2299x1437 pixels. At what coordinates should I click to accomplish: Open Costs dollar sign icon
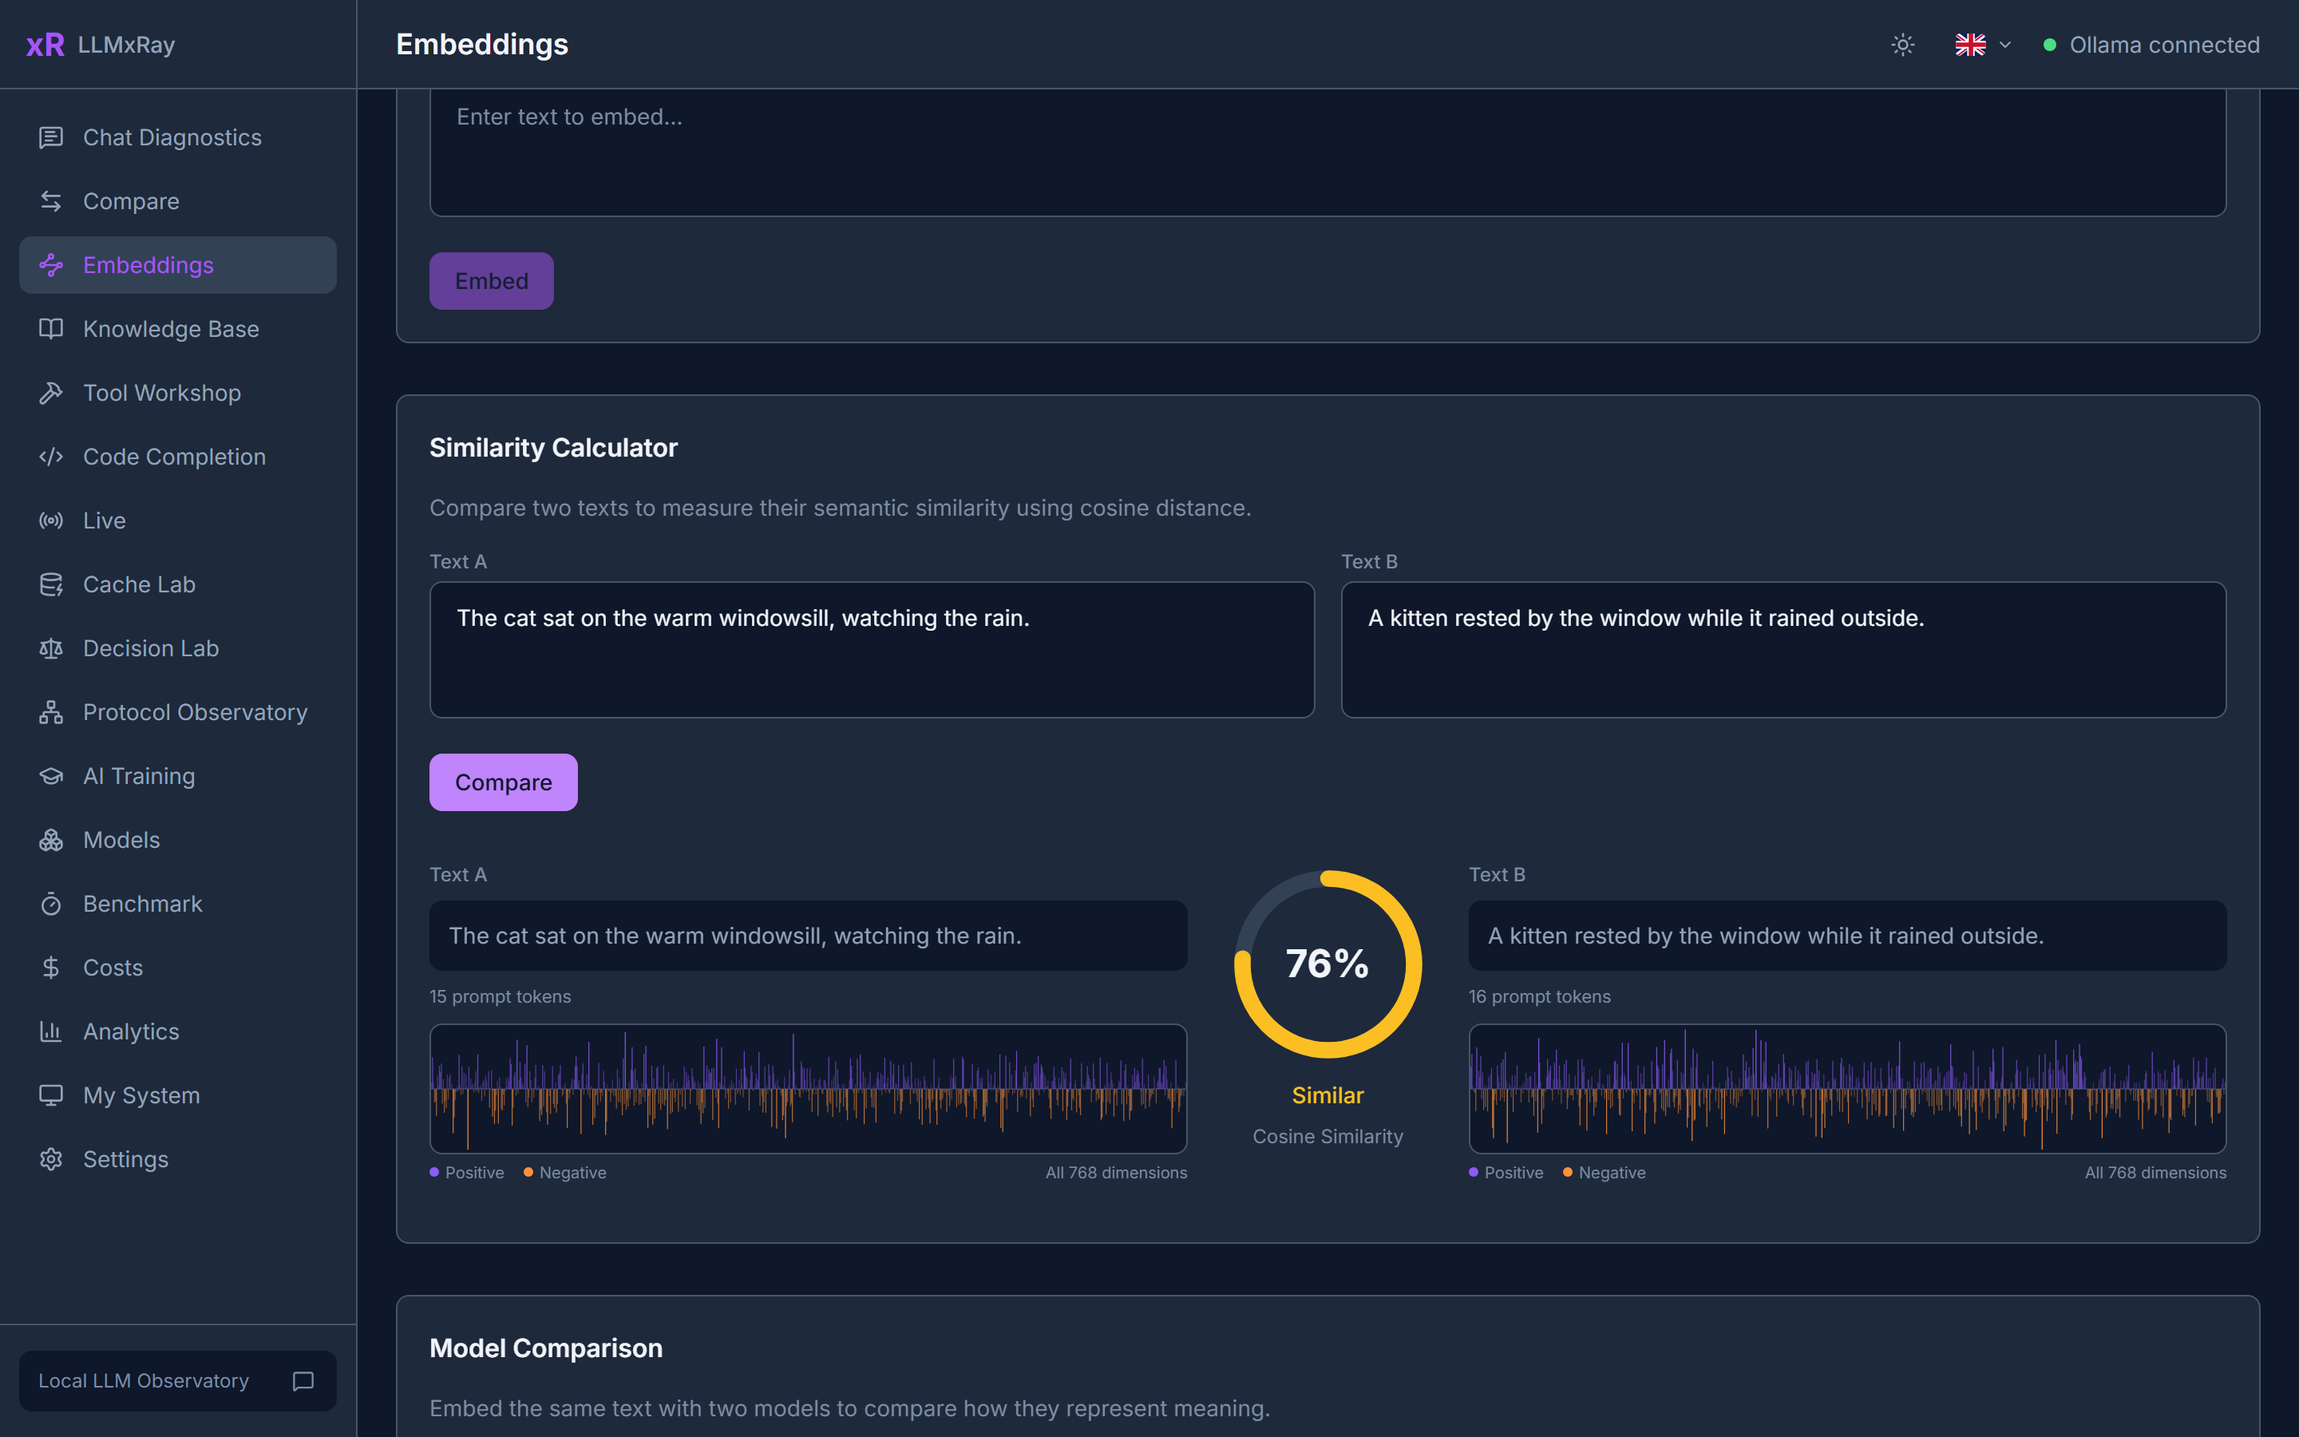click(x=50, y=968)
